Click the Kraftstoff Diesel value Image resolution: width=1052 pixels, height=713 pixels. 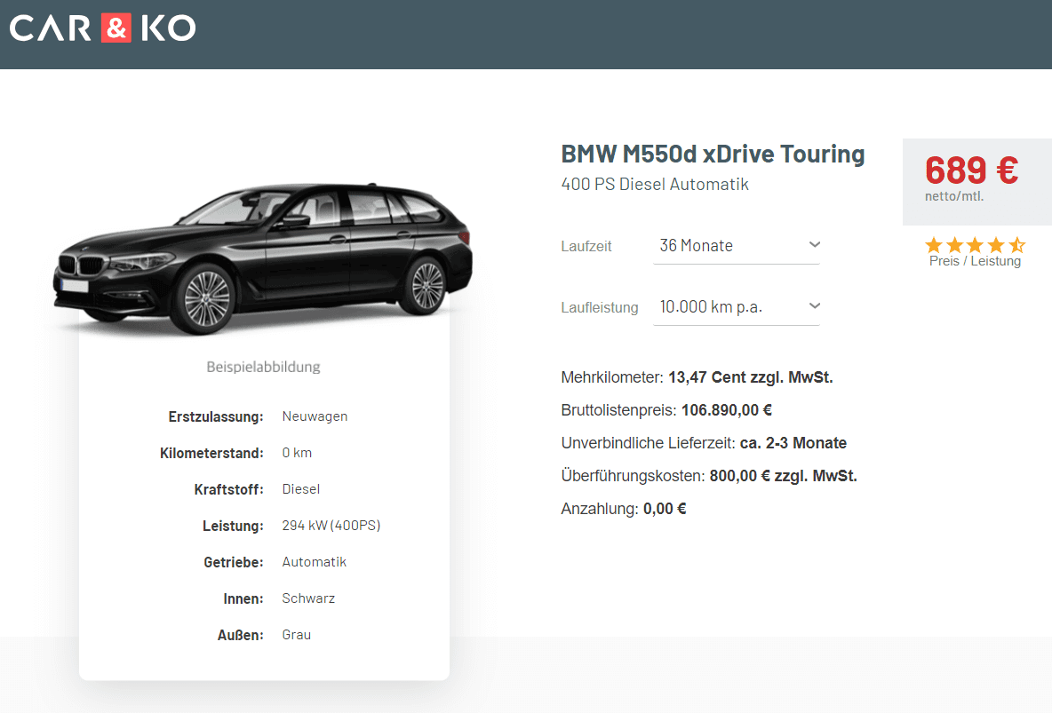point(300,489)
